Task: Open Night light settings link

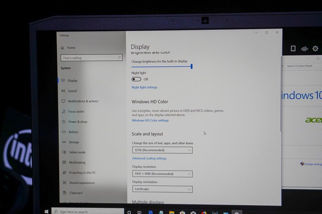Action: [x=144, y=87]
